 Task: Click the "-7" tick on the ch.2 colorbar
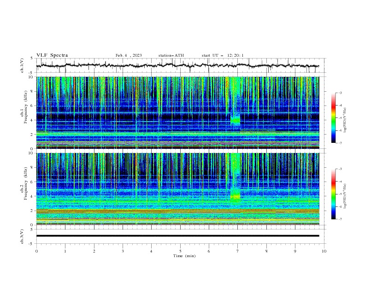point(340,219)
